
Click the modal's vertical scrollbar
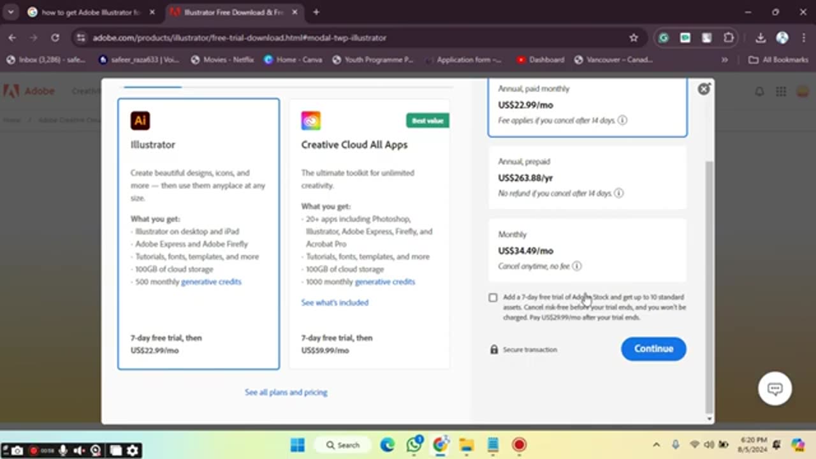[x=709, y=287]
